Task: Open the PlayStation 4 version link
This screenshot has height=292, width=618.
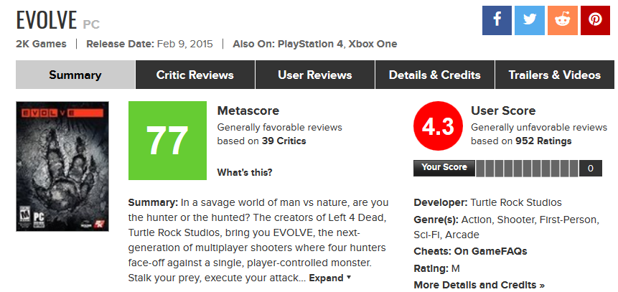Action: pos(310,44)
